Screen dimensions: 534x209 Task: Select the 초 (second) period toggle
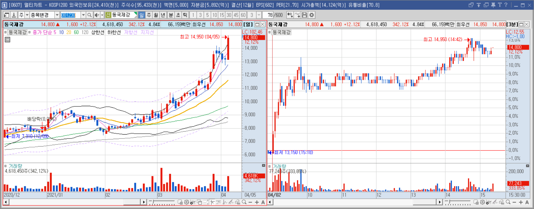pyautogui.click(x=178, y=15)
